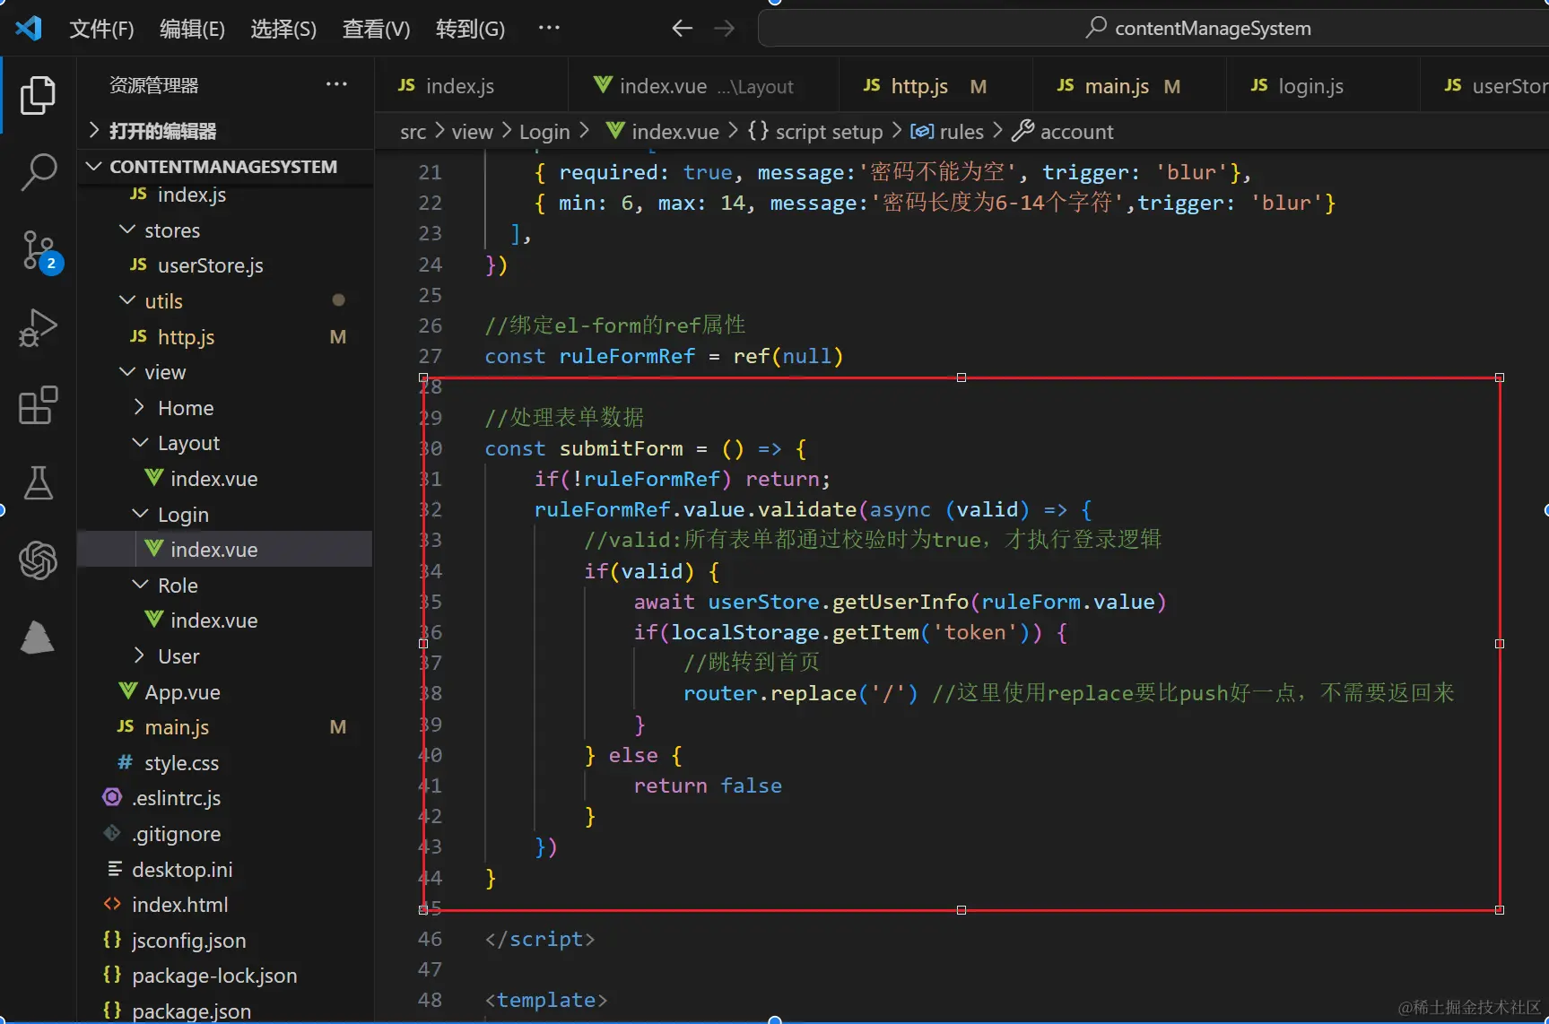1549x1024 pixels.
Task: Open the 文件(F) menu
Action: pyautogui.click(x=101, y=29)
